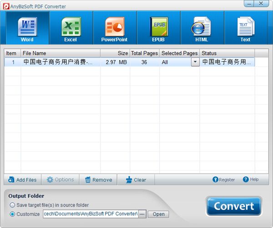Expand the Selected Pages dropdown arrow
The width and height of the screenshot is (273, 228).
(195, 62)
